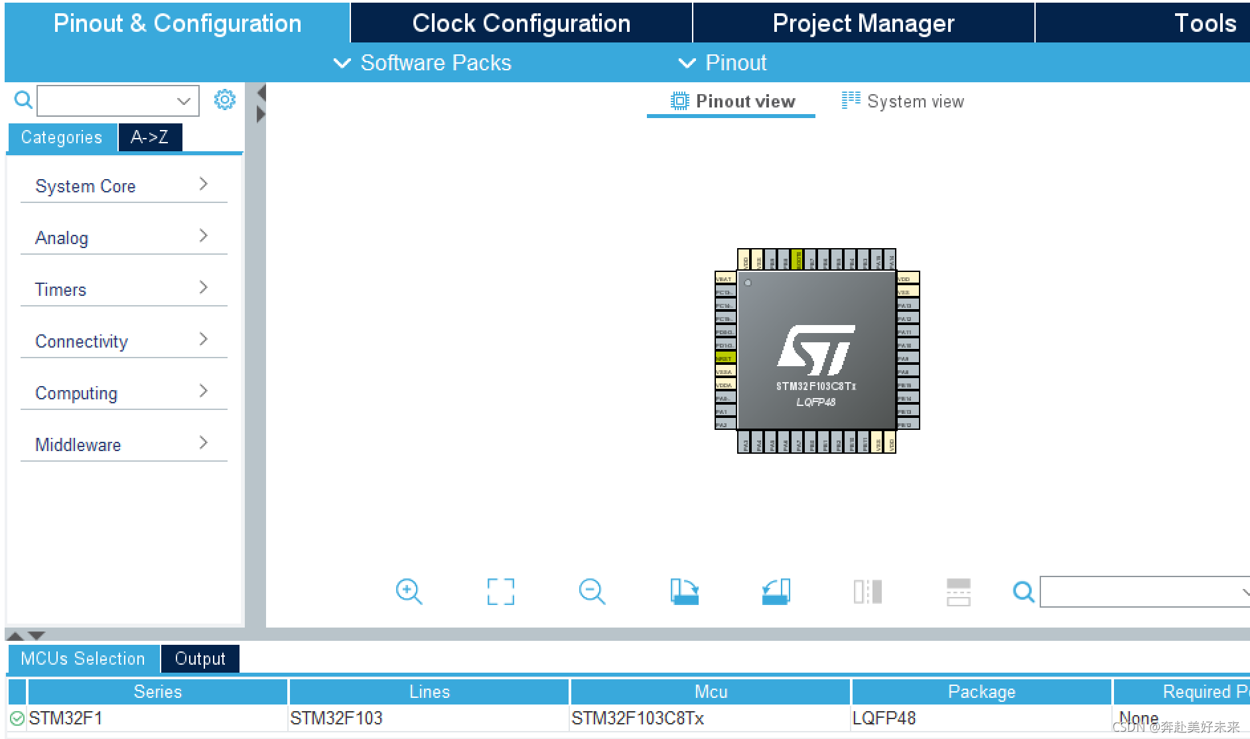Screen dimensions: 1250x739
Task: Switch to Pinout & Configuration tab
Action: click(177, 23)
